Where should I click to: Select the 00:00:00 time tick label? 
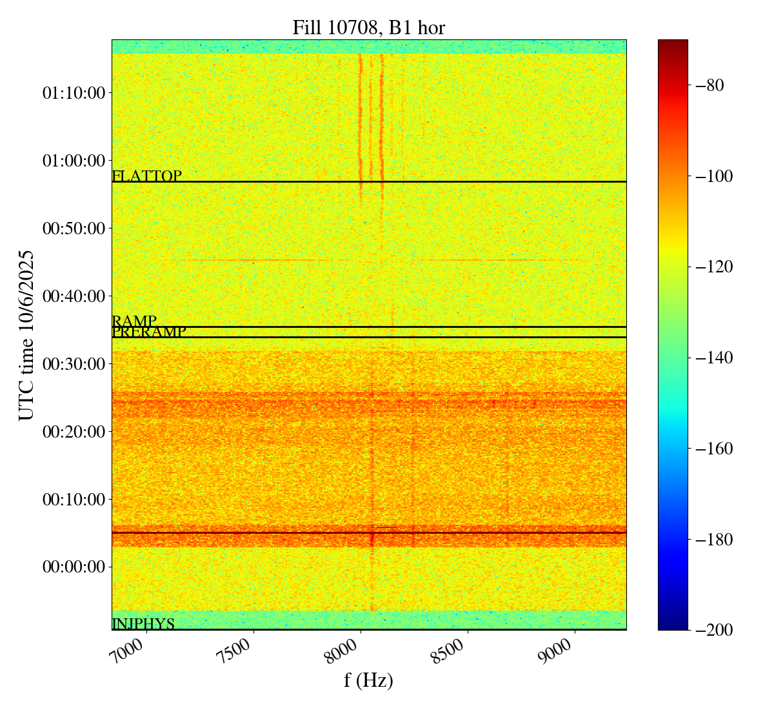[73, 567]
